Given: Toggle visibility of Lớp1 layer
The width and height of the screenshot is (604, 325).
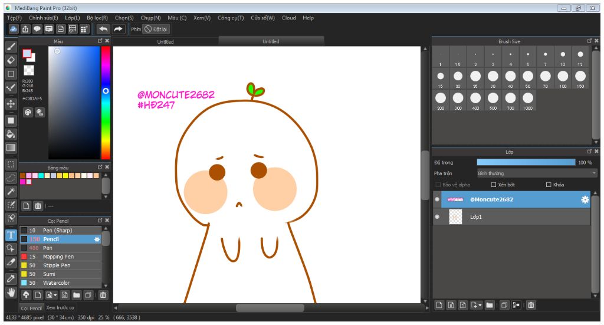Looking at the screenshot, I should coord(437,217).
